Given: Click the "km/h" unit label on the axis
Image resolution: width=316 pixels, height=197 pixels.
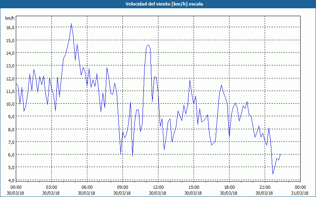Looking at the screenshot, I should [x=10, y=18].
